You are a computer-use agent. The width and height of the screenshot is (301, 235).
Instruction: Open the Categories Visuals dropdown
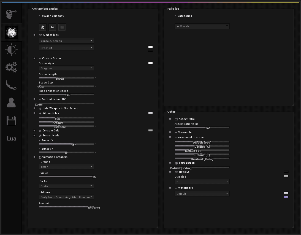[202, 26]
